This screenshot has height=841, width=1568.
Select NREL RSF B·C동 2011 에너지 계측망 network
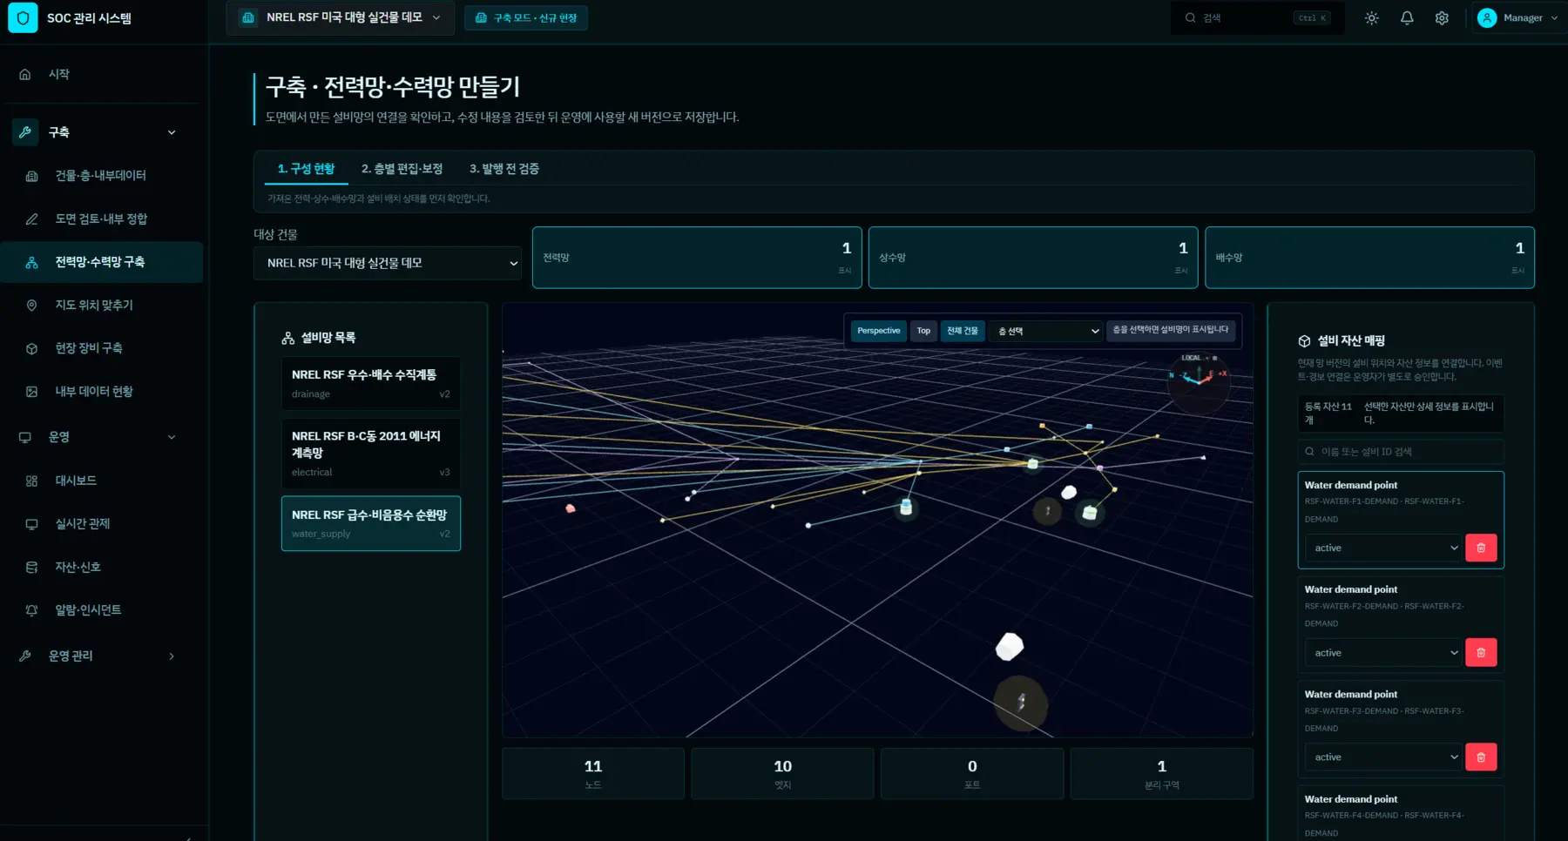point(371,454)
